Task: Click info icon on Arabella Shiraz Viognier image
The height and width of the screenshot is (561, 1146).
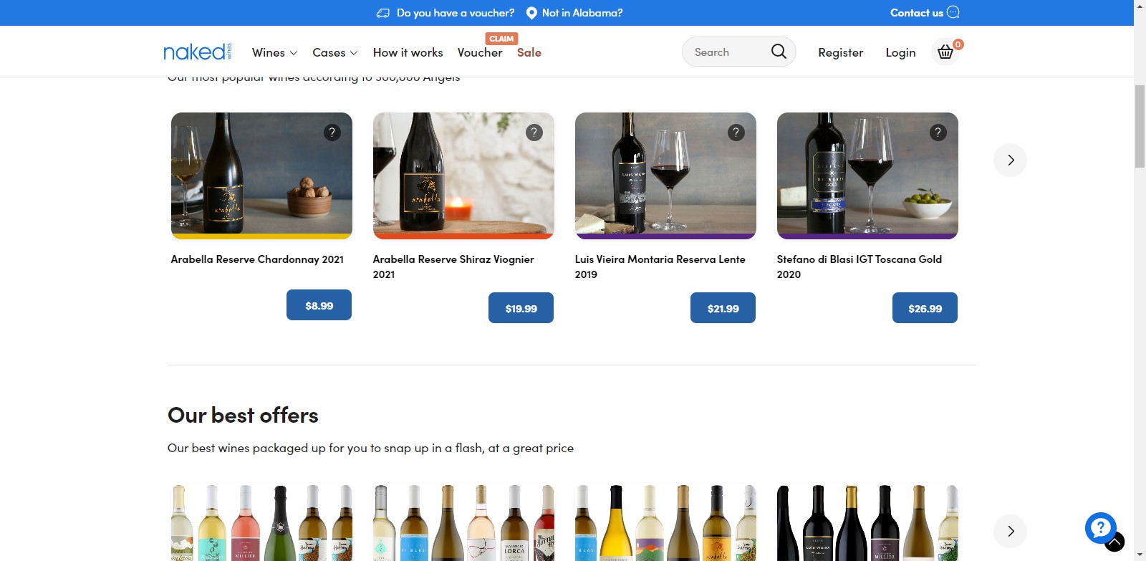Action: coord(534,133)
